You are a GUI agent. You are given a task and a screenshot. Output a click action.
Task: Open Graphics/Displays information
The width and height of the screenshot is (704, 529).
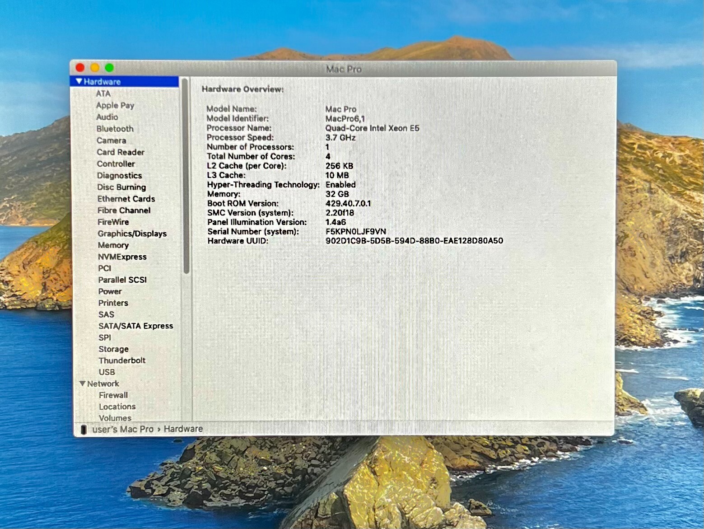point(132,234)
